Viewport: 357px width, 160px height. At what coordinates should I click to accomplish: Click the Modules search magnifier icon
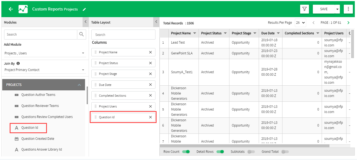coord(81,34)
